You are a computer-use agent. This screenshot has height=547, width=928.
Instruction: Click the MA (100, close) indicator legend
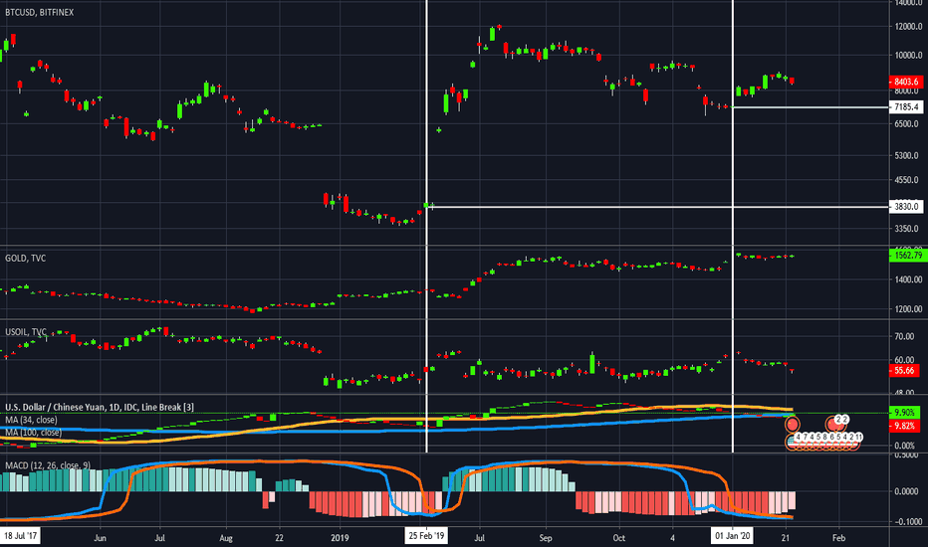(33, 433)
